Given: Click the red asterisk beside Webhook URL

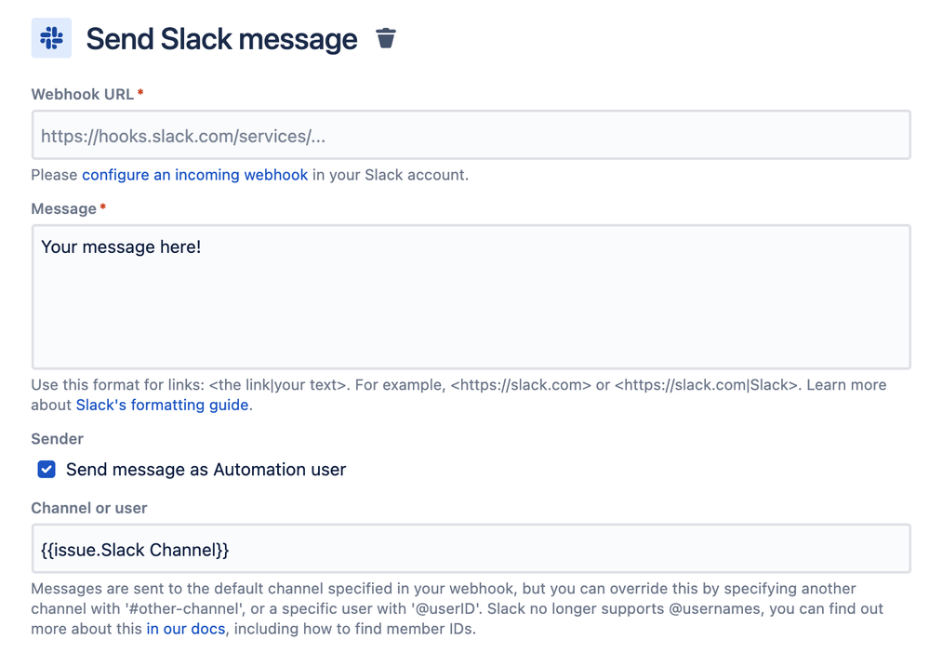Looking at the screenshot, I should (x=140, y=94).
